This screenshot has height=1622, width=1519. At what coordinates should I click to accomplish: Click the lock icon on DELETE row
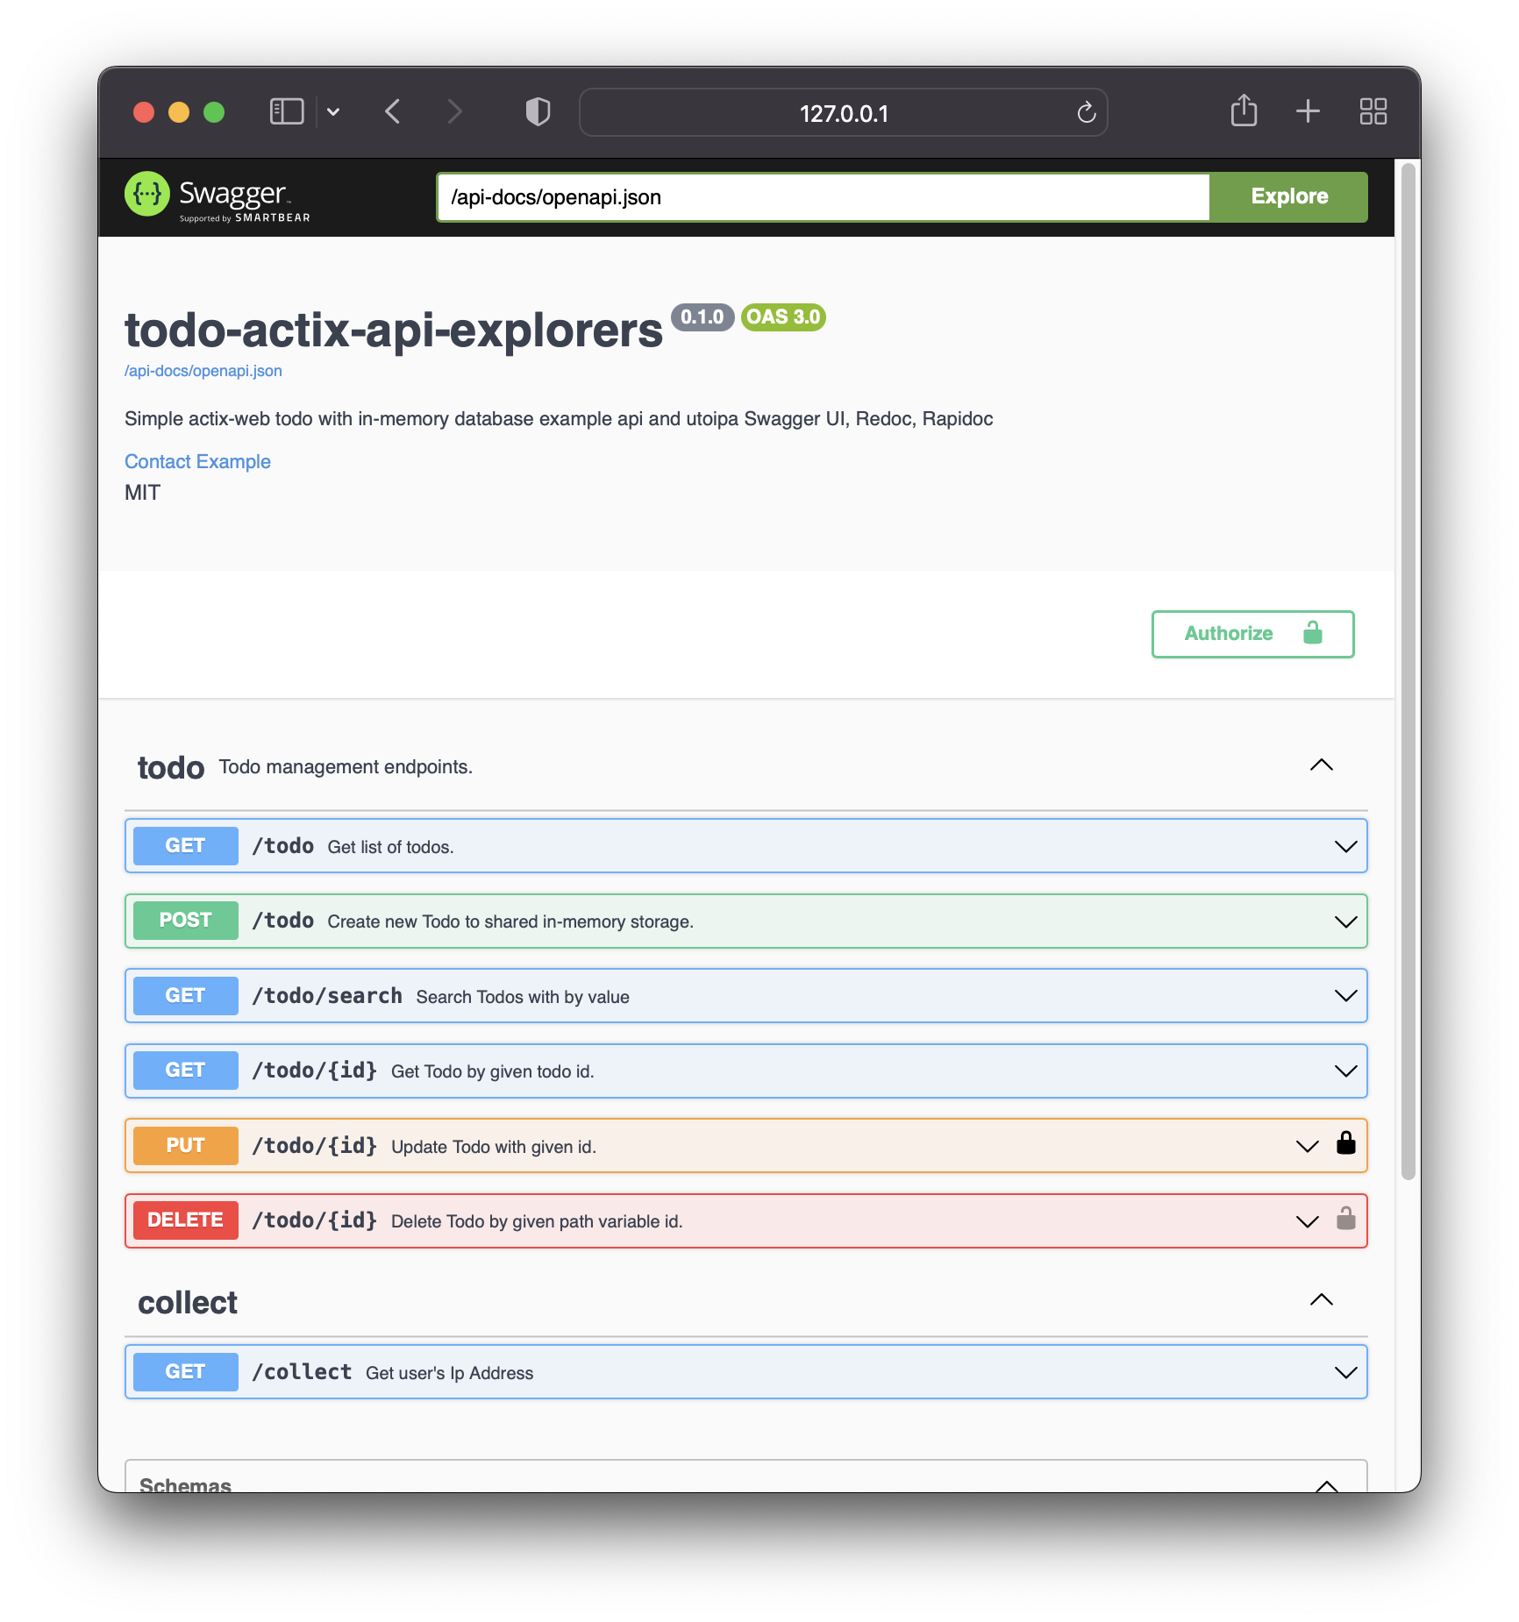(x=1345, y=1218)
